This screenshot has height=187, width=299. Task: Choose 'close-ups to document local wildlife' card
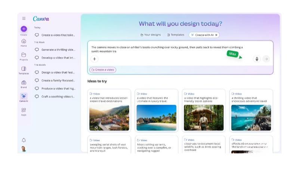click(x=204, y=145)
